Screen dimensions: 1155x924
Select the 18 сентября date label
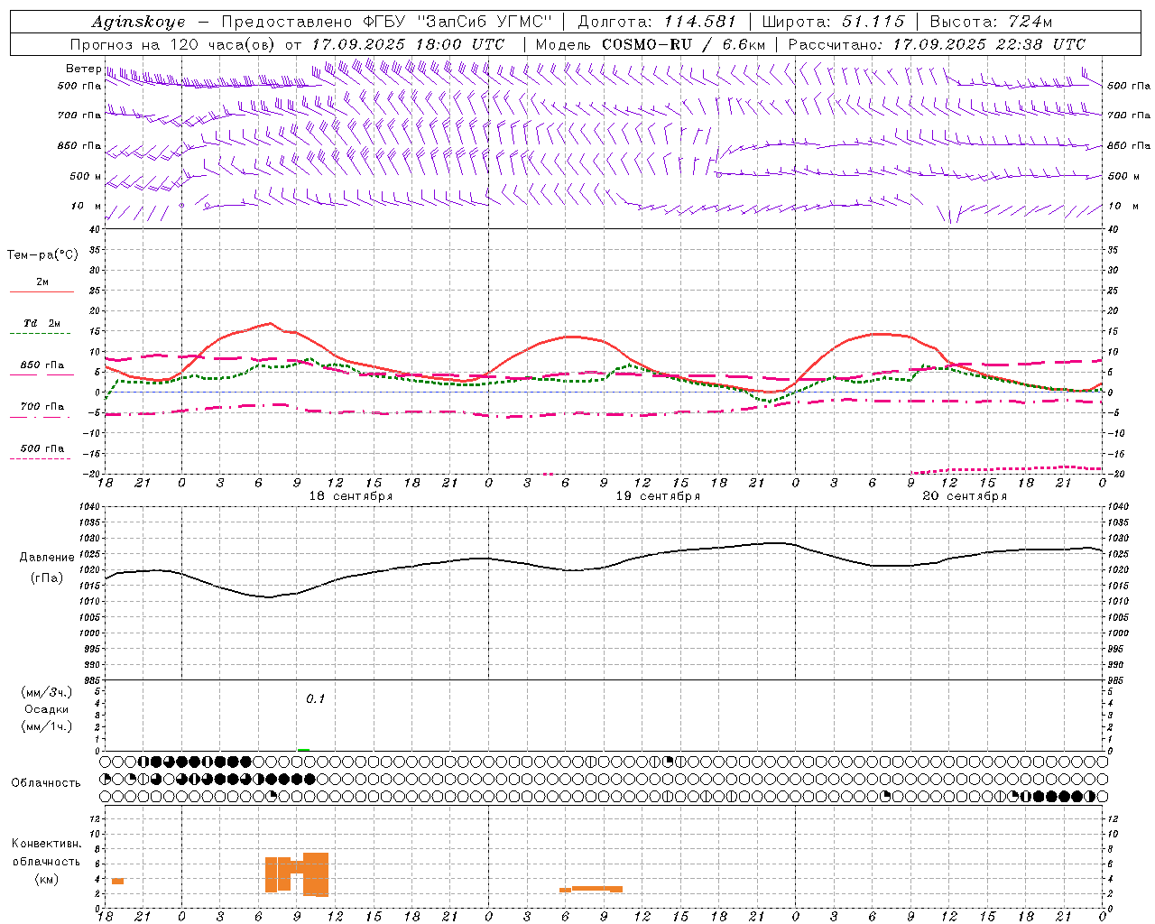tap(350, 496)
